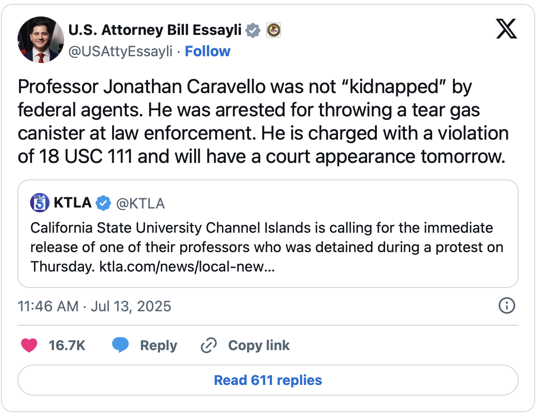
Task: Click the chain link icon
Action: point(208,345)
